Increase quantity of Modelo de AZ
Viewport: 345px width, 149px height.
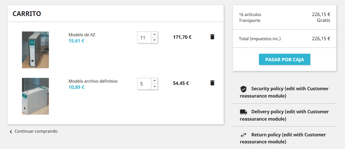pos(154,35)
